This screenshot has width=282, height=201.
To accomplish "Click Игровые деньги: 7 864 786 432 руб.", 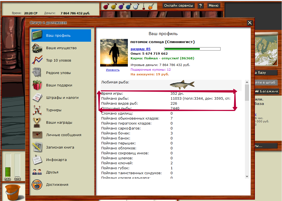I will coord(160,65).
